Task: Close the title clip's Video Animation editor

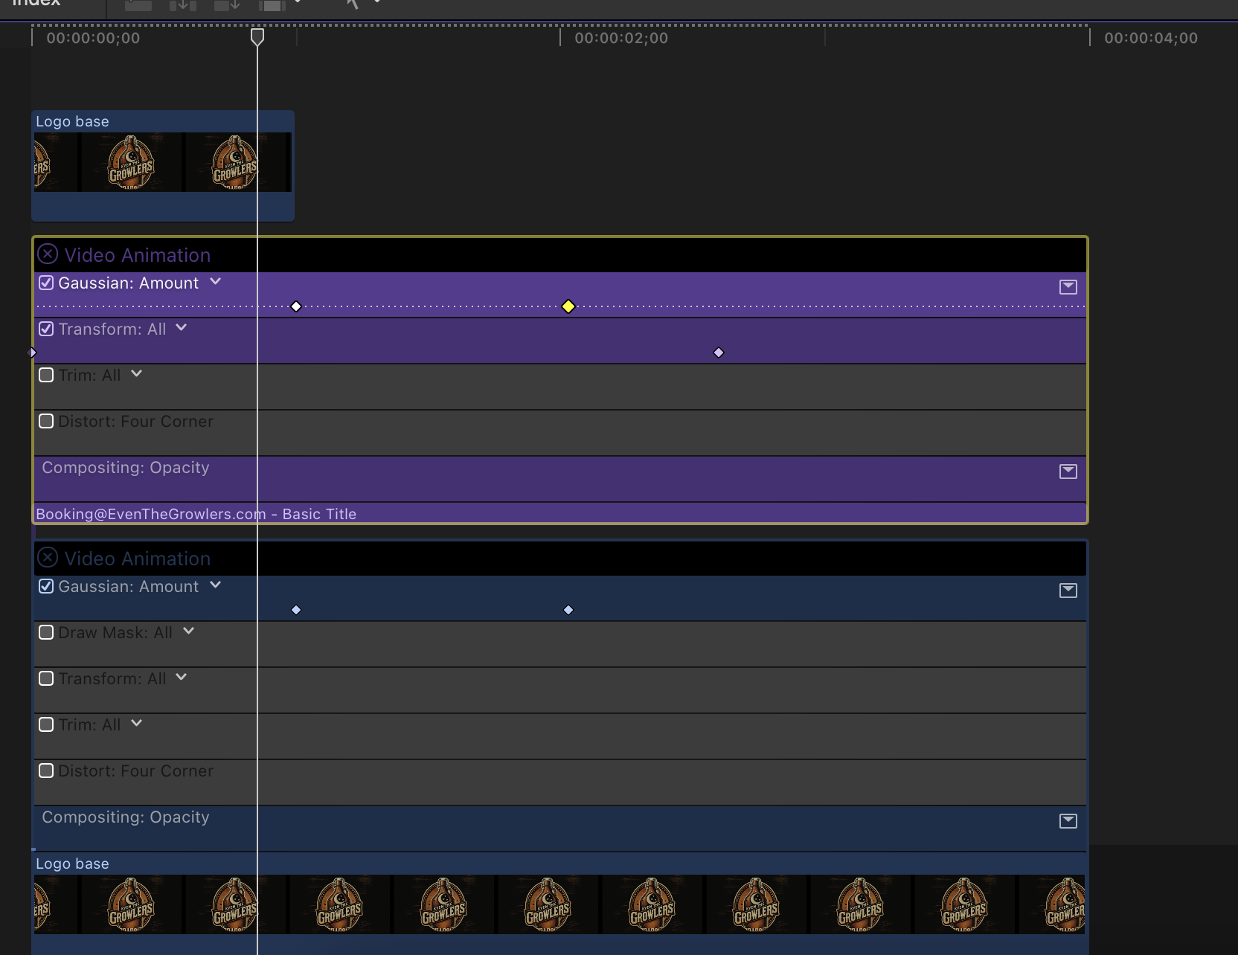Action: (x=48, y=254)
